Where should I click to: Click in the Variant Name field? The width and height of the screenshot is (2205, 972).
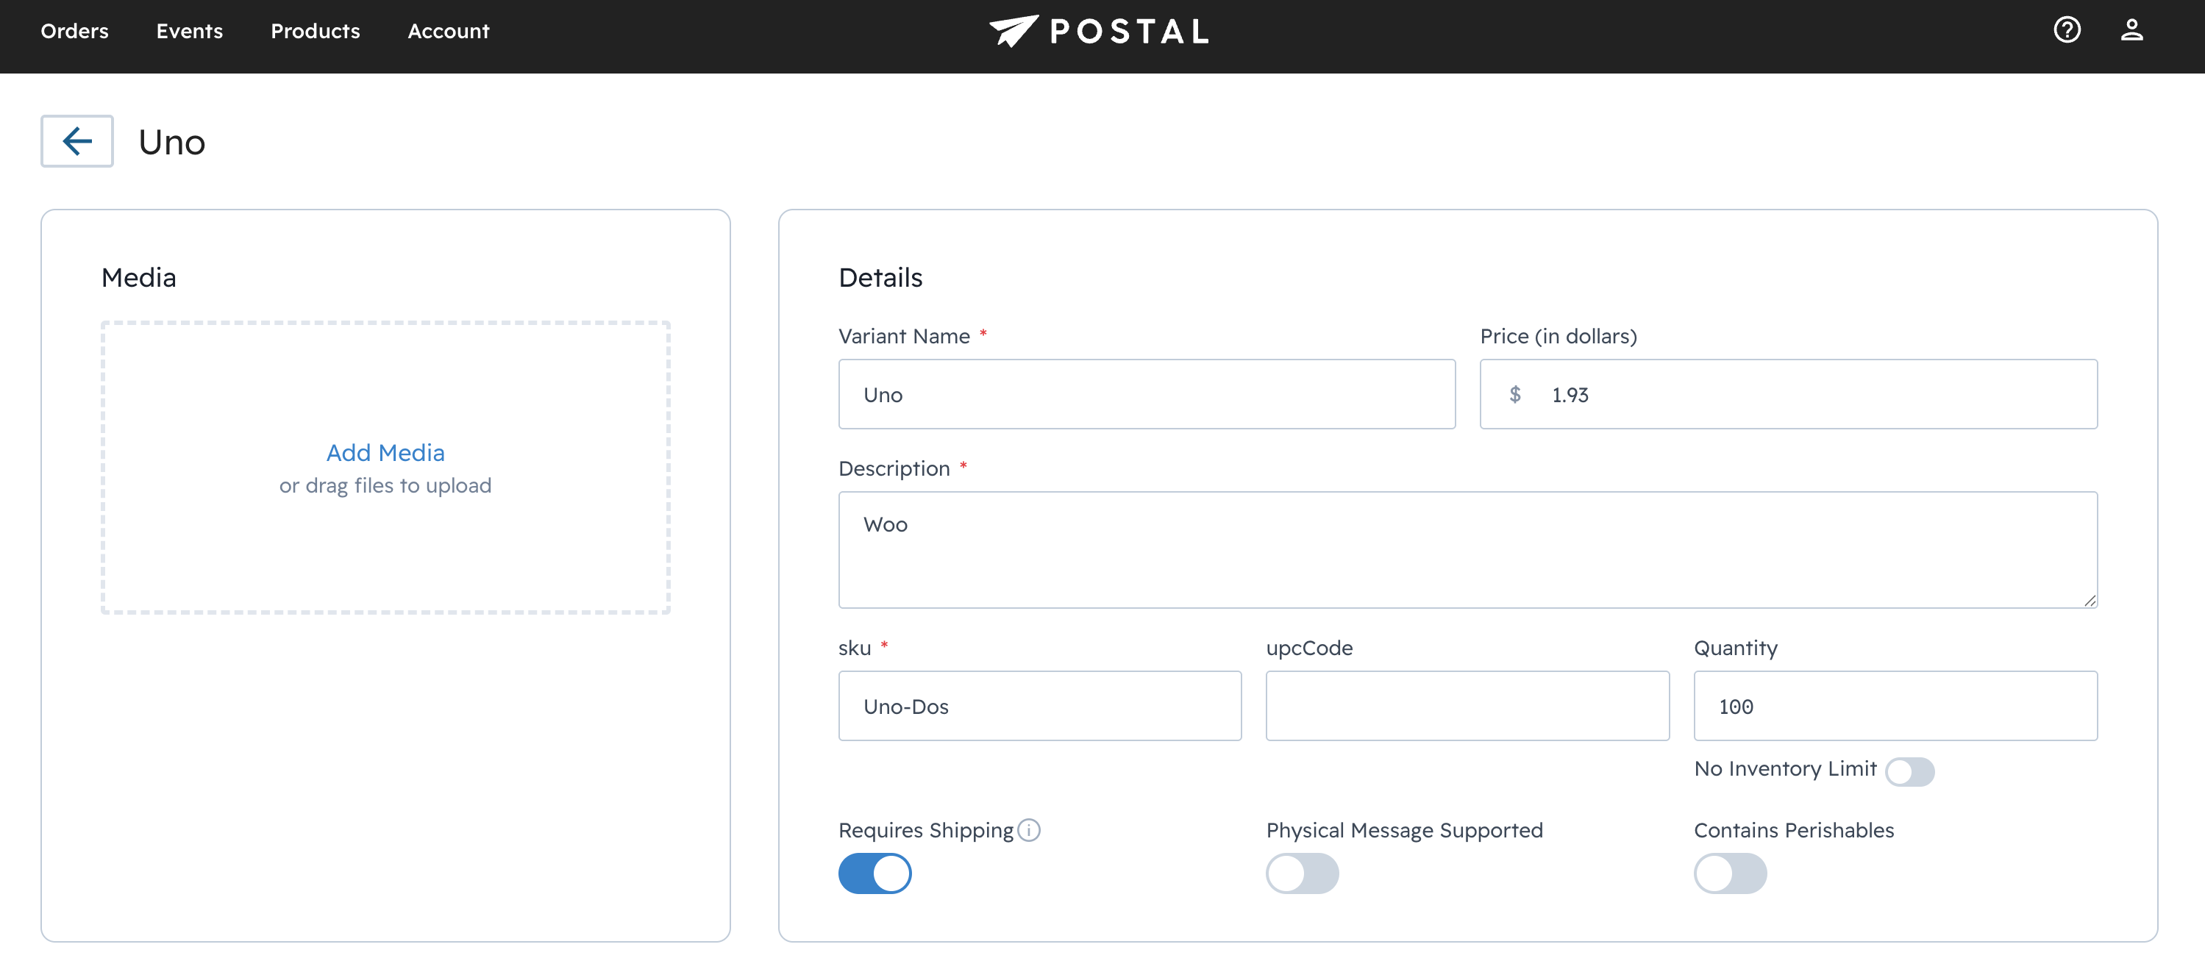(1146, 394)
